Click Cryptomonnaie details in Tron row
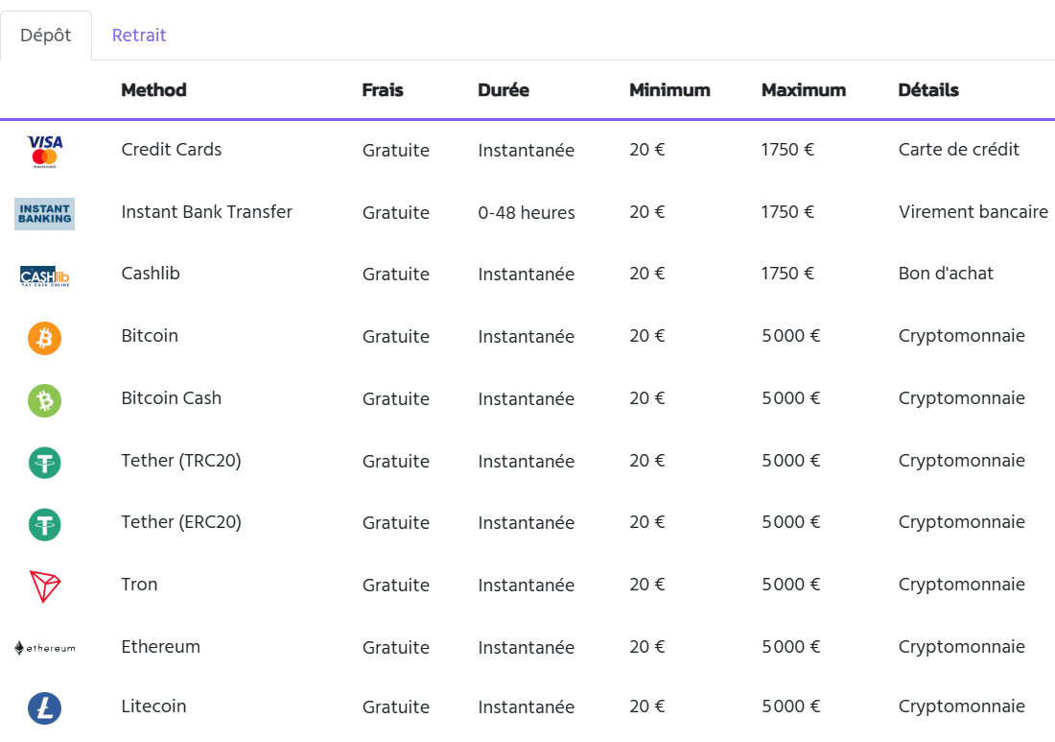Image resolution: width=1055 pixels, height=742 pixels. (x=961, y=585)
